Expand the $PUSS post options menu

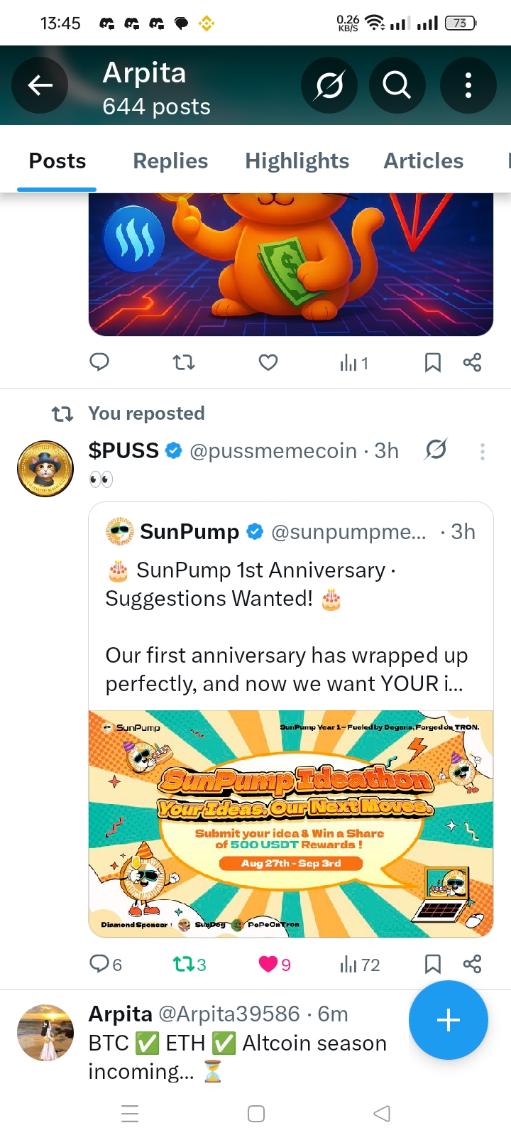[x=483, y=452]
